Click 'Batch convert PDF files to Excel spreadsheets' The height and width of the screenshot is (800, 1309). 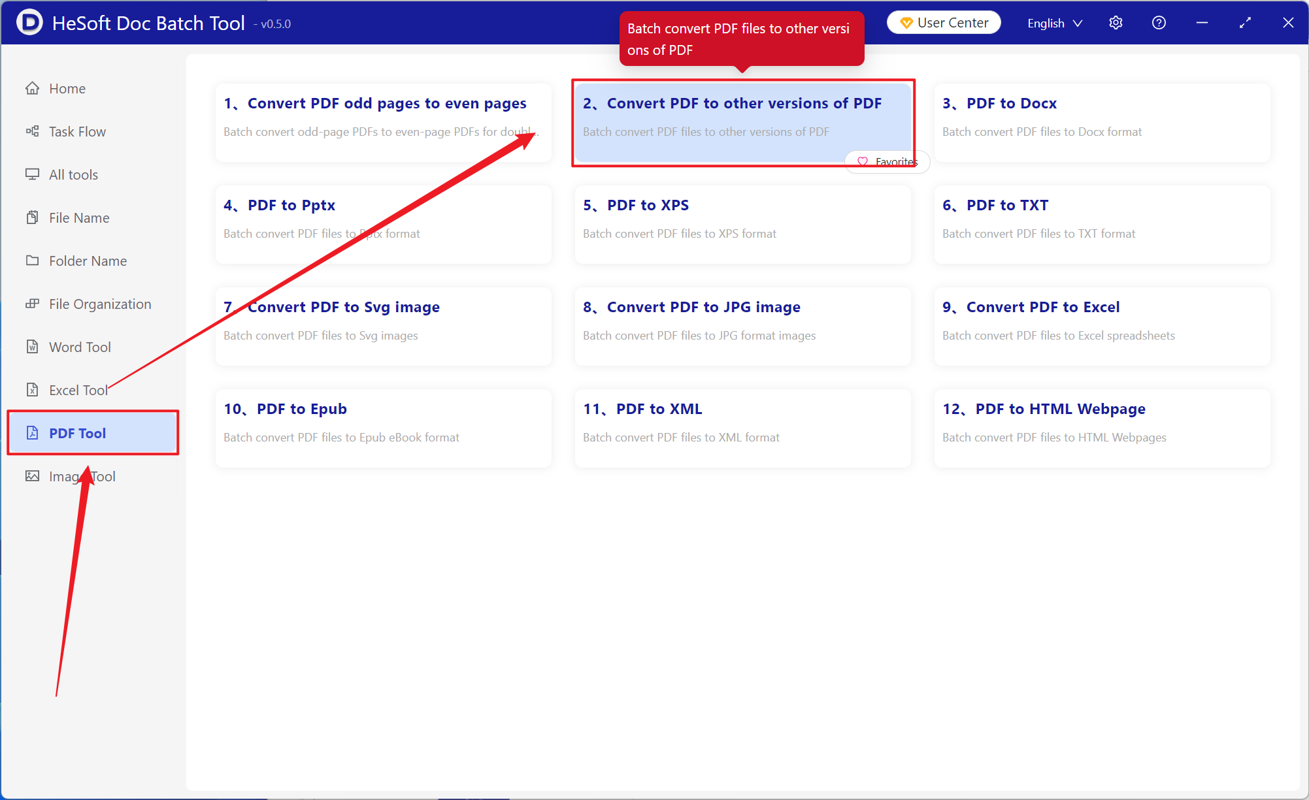tap(1059, 335)
